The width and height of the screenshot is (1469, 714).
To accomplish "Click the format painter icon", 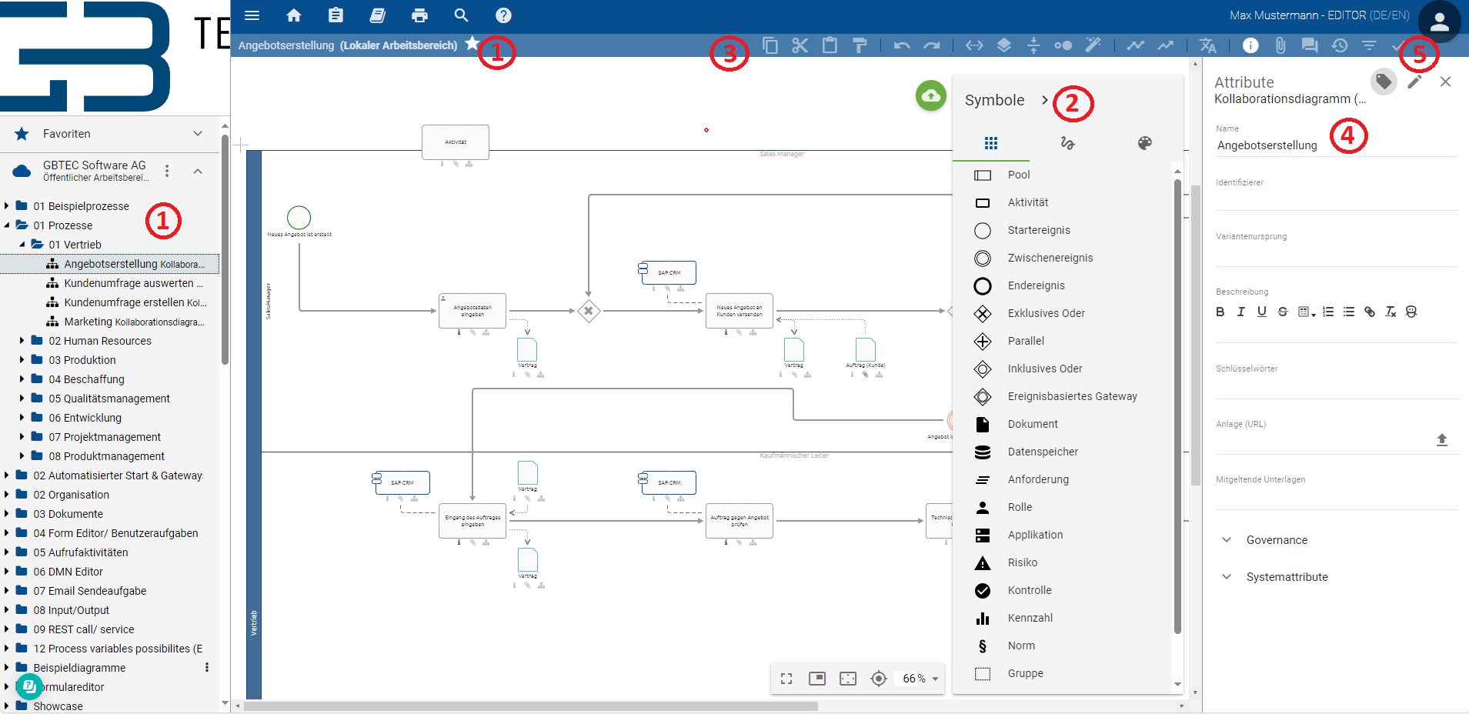I will pos(860,45).
